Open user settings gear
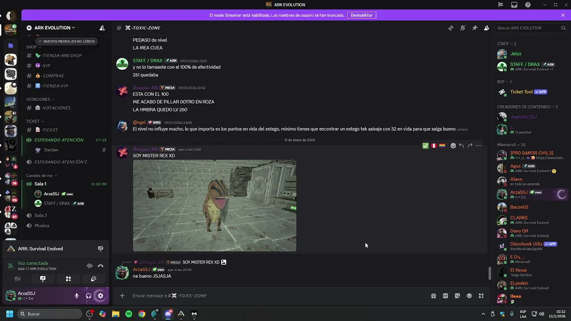This screenshot has width=571, height=321. coord(100,296)
